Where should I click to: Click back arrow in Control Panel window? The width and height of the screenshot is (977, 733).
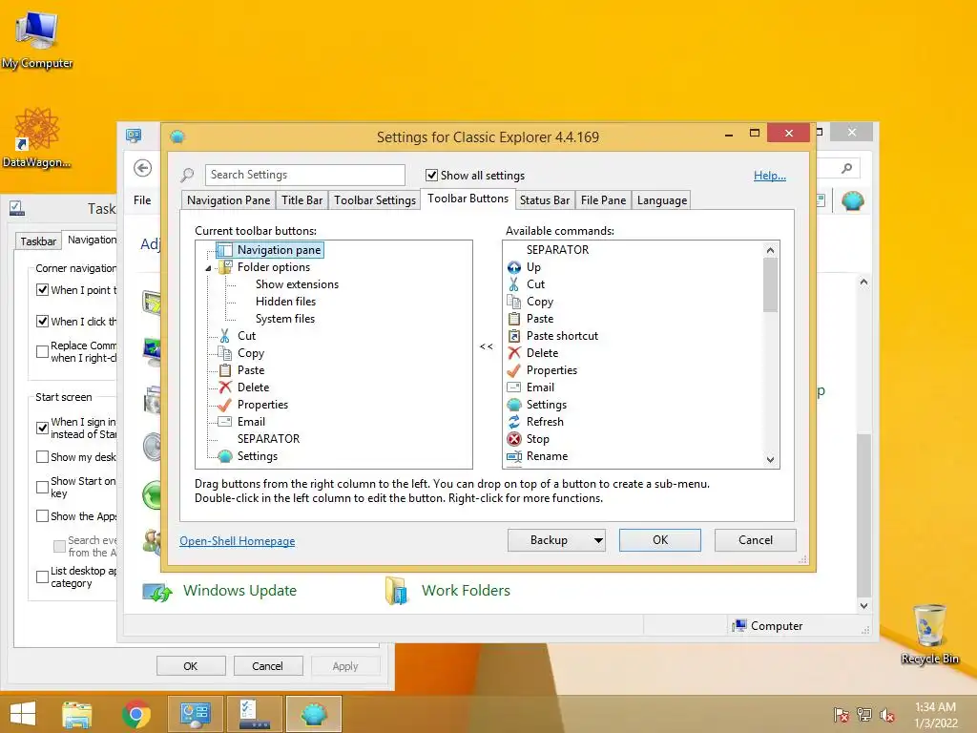(x=143, y=168)
